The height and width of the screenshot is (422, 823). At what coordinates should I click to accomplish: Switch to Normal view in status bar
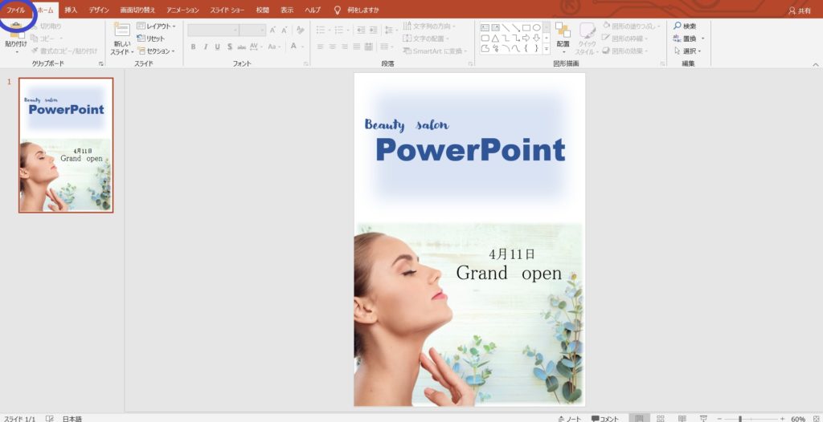click(x=639, y=418)
